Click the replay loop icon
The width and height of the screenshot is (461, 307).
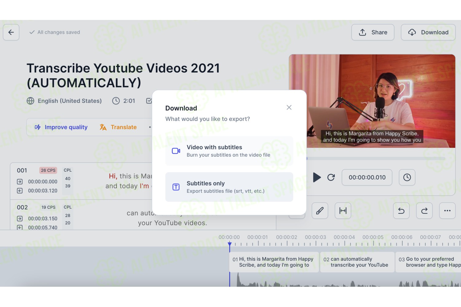331,177
